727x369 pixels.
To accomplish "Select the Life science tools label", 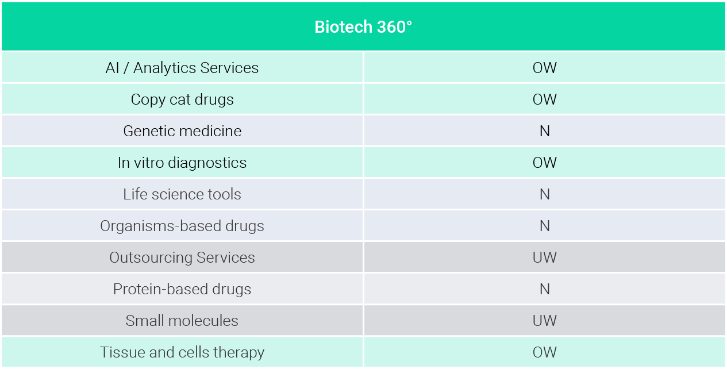I will [x=182, y=194].
